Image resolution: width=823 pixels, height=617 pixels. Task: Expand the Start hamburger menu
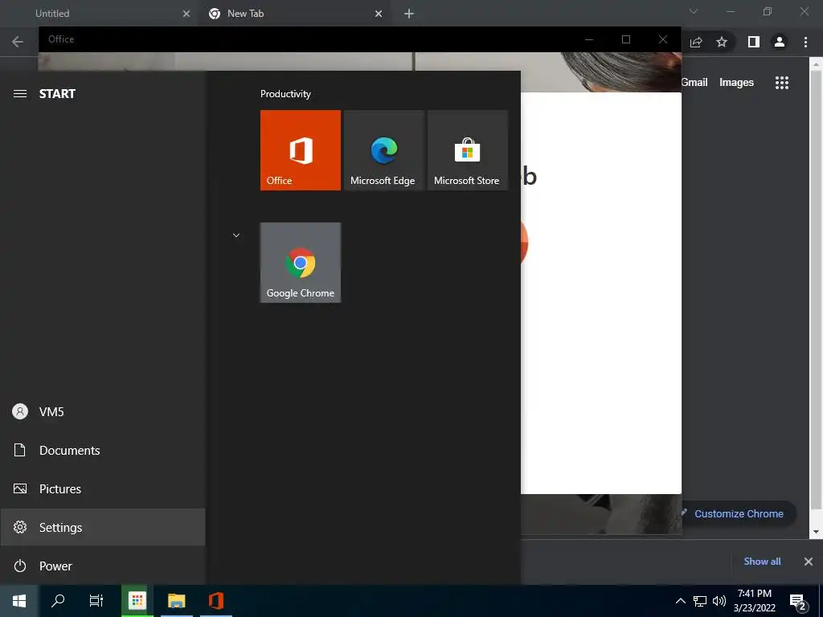(x=20, y=94)
